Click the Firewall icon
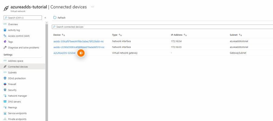The image size is (273, 121). click(5, 84)
